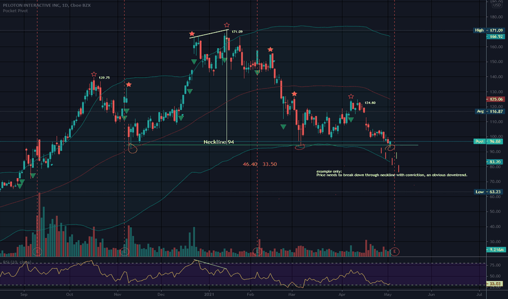Click the Post 96.88 price label
Viewport: 508px width, 299px height.
click(x=489, y=141)
